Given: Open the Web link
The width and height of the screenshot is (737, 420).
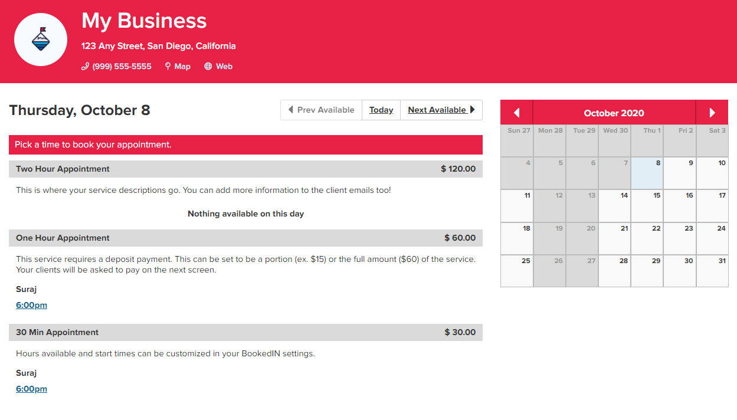Looking at the screenshot, I should click(x=224, y=67).
